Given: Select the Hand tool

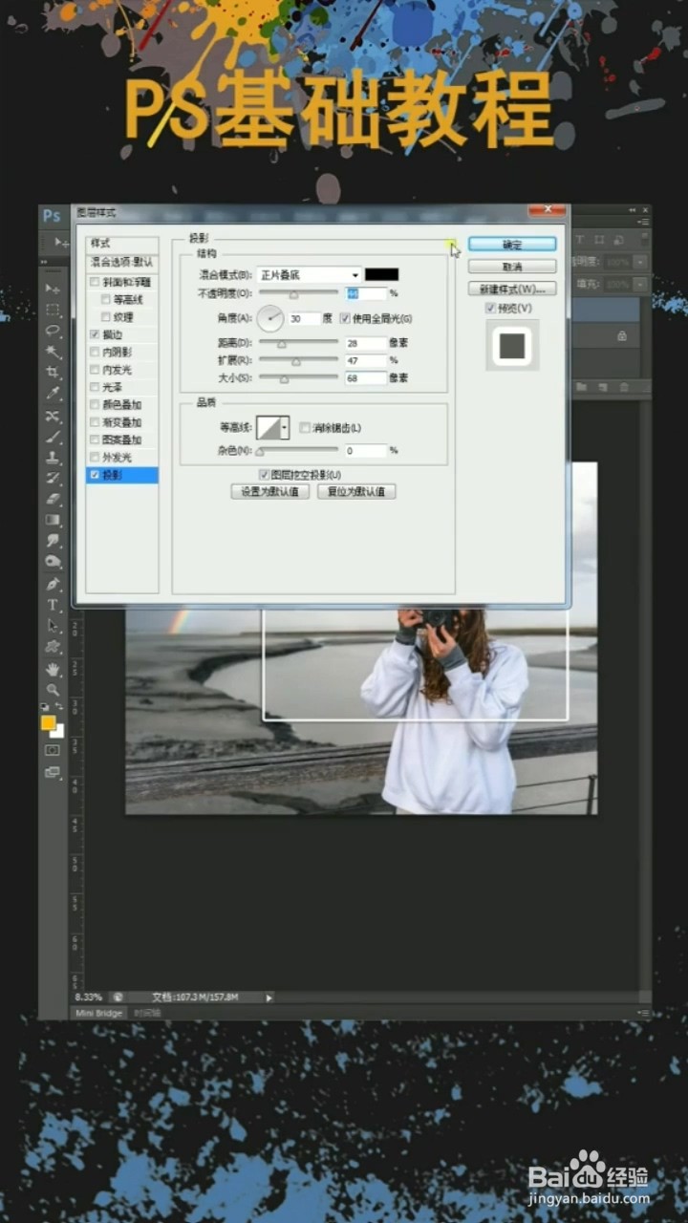Looking at the screenshot, I should click(x=53, y=669).
